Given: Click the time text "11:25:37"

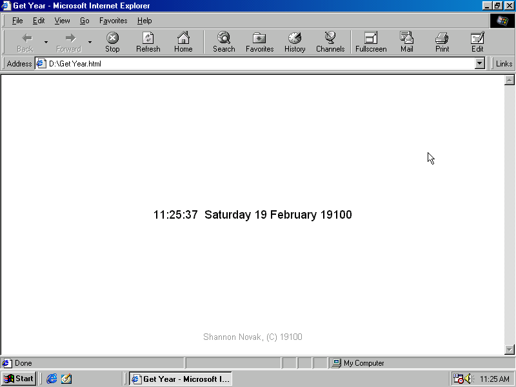Looking at the screenshot, I should [x=175, y=215].
